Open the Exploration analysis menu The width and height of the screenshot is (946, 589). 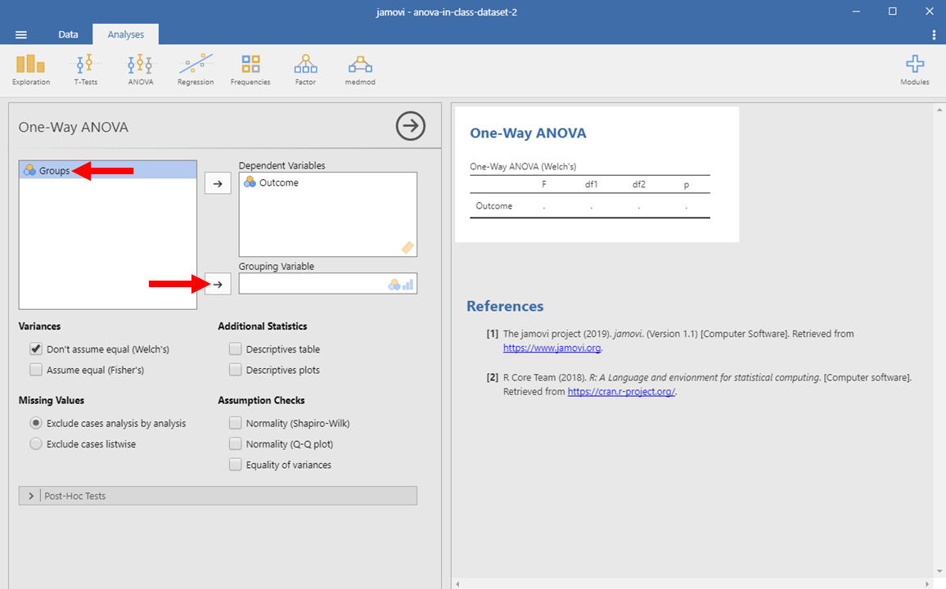pos(30,69)
